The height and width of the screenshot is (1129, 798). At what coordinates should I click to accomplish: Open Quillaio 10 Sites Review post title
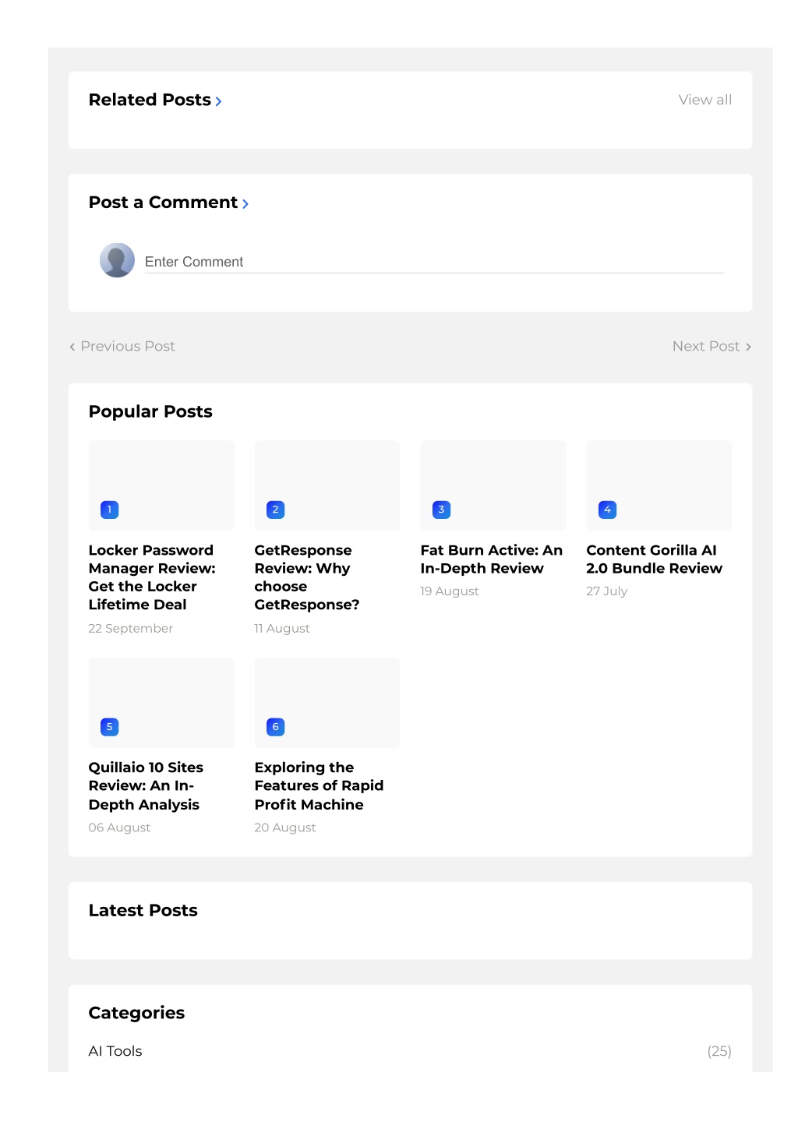(147, 786)
